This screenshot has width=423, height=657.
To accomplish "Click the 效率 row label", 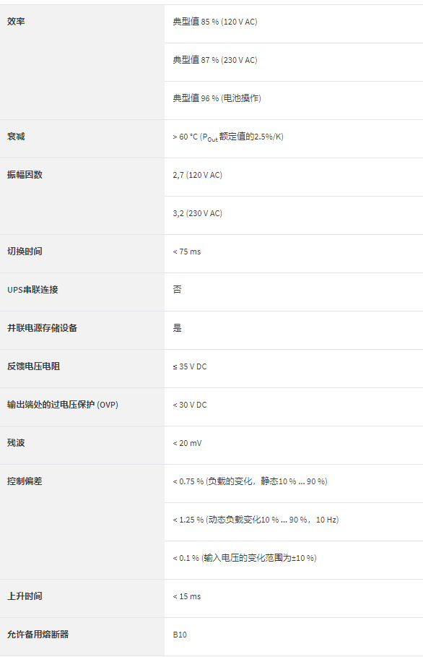I will (x=16, y=22).
